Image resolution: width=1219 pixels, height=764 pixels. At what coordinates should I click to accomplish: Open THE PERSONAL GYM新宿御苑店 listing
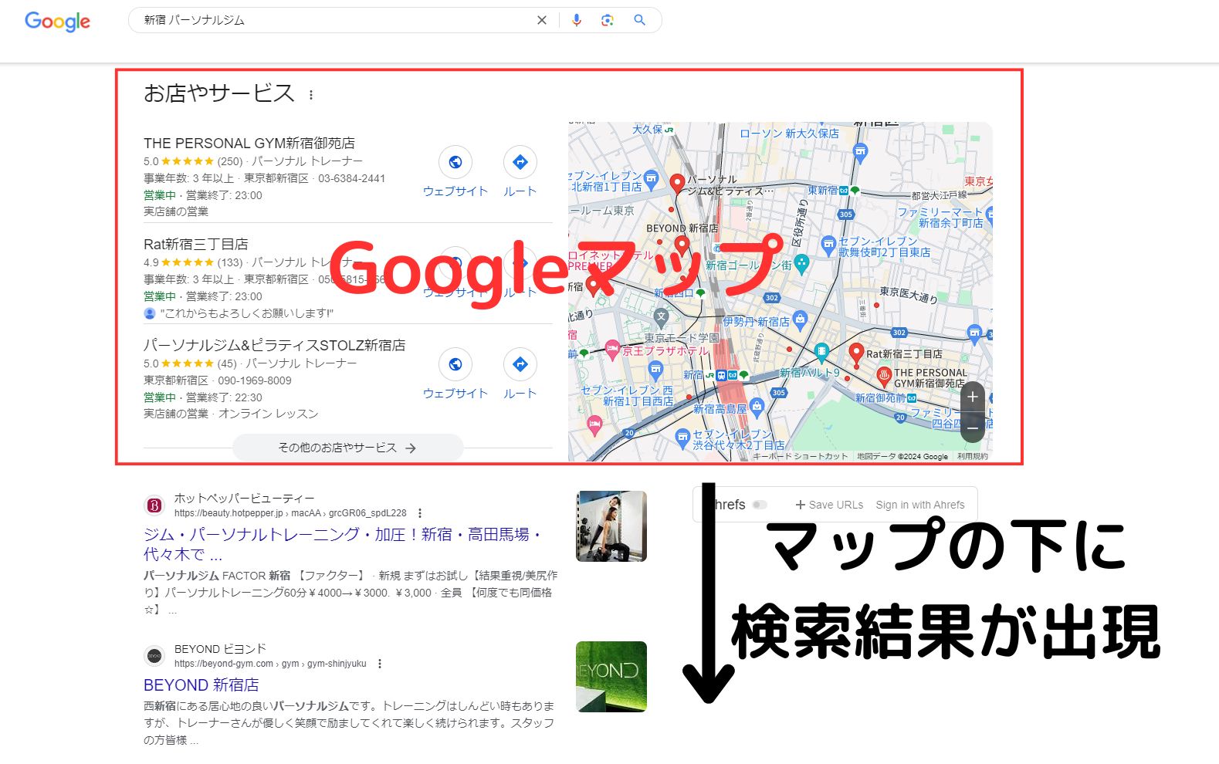tap(249, 143)
